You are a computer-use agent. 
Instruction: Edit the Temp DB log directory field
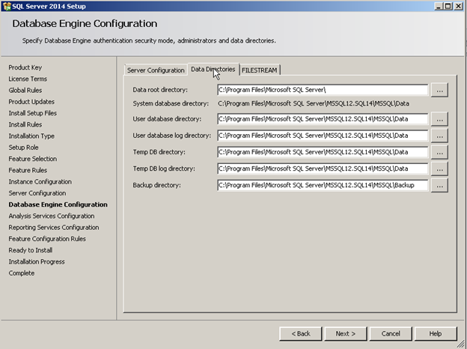pos(323,169)
